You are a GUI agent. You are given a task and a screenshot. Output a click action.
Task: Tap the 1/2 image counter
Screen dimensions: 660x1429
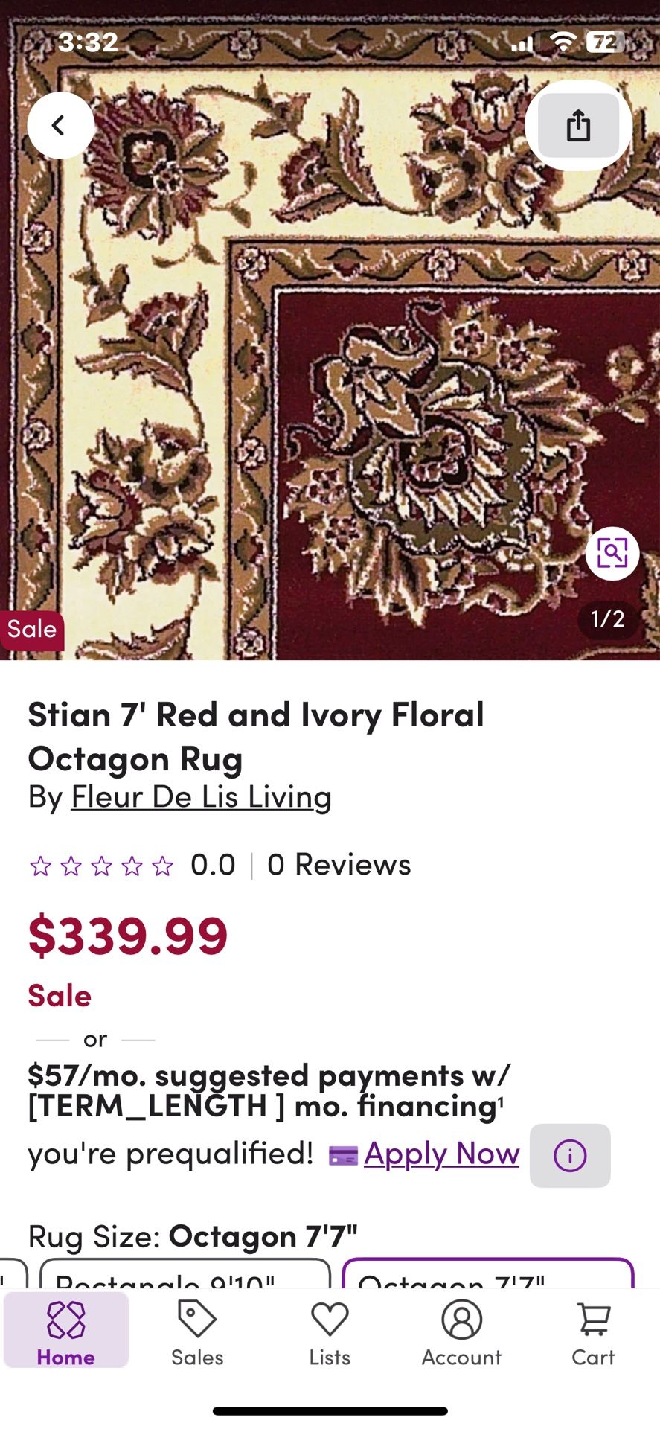click(607, 618)
